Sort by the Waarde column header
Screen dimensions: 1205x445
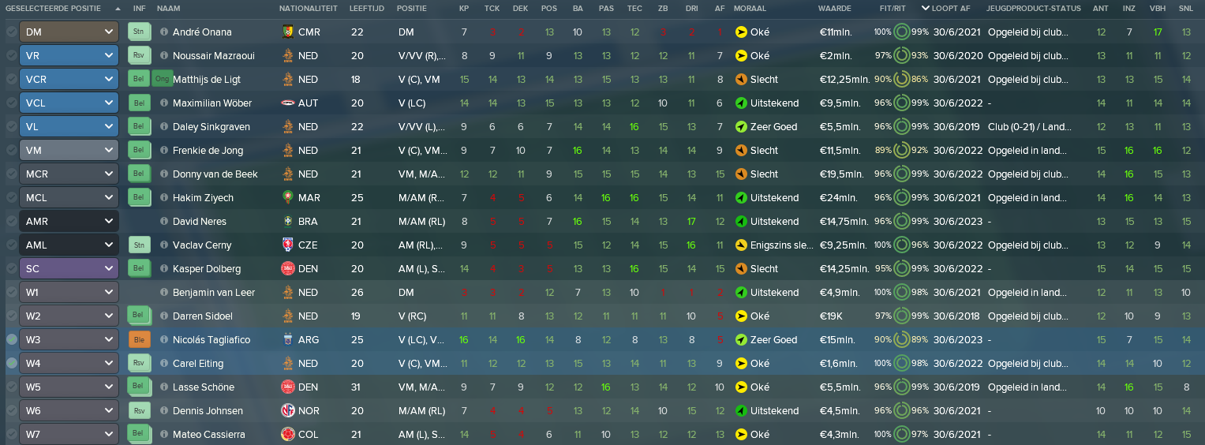click(834, 8)
